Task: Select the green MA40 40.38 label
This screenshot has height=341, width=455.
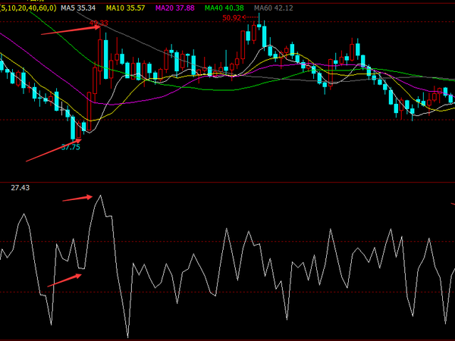Action: pos(224,8)
